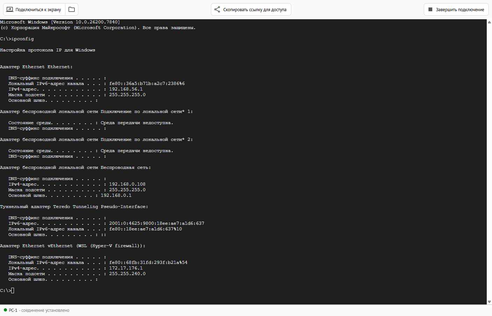Click the wireless IPv4 address 192.168.0.108
Image resolution: width=492 pixels, height=316 pixels.
pos(127,184)
